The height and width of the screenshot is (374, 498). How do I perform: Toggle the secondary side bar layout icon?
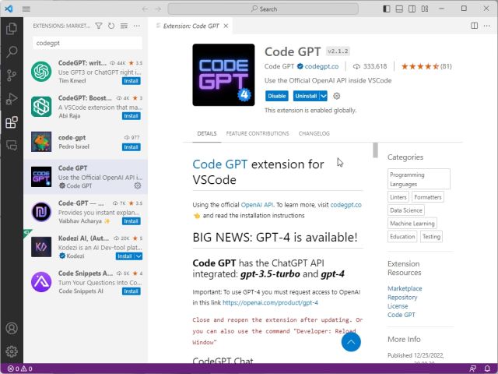pyautogui.click(x=412, y=9)
